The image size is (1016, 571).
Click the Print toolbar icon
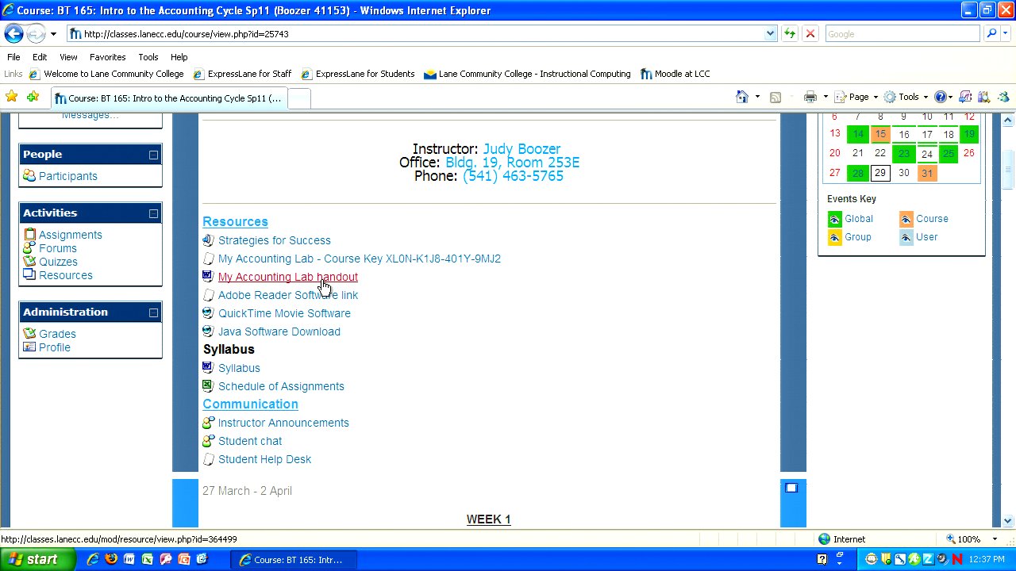[810, 97]
